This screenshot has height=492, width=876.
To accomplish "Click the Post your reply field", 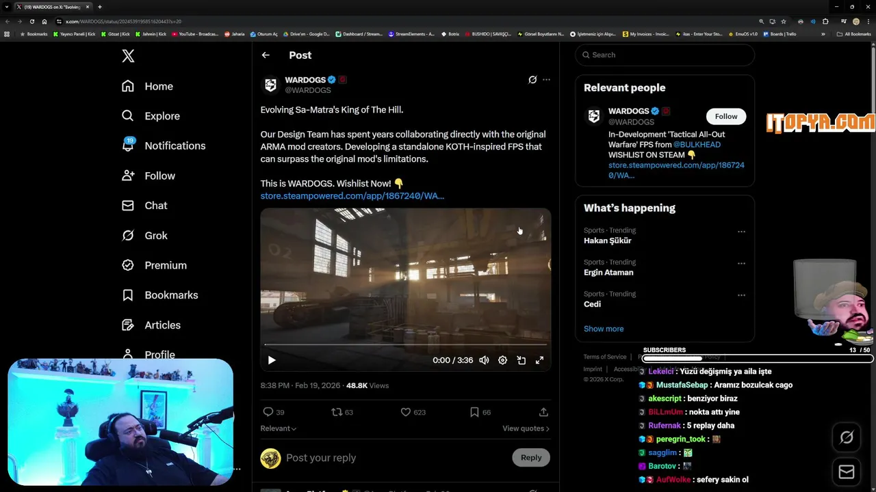I will pyautogui.click(x=395, y=458).
